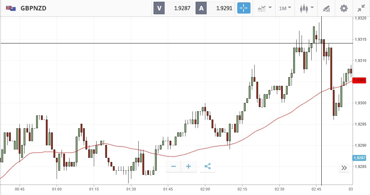This screenshot has height=195, width=370.
Task: Click the collapse chart arrows icon
Action: pyautogui.click(x=361, y=8)
